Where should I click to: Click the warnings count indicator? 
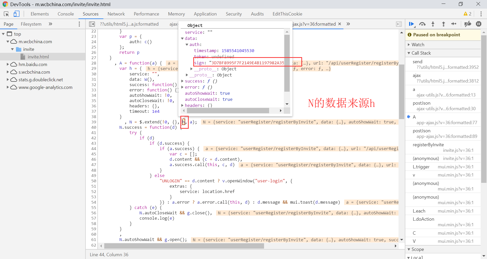coord(467,14)
